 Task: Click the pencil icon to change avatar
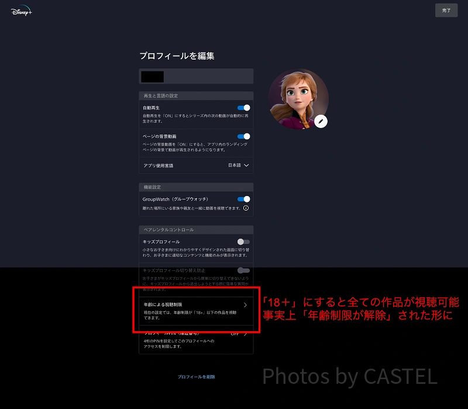pyautogui.click(x=319, y=121)
